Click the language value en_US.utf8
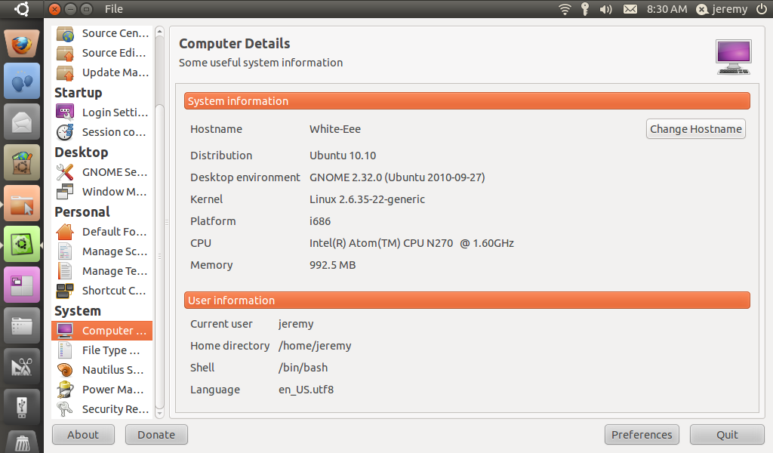The image size is (773, 453). [x=306, y=390]
